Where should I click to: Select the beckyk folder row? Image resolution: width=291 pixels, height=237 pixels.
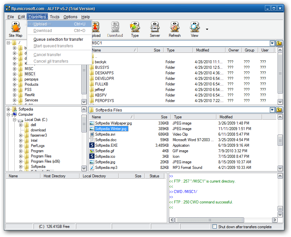[x=100, y=62]
